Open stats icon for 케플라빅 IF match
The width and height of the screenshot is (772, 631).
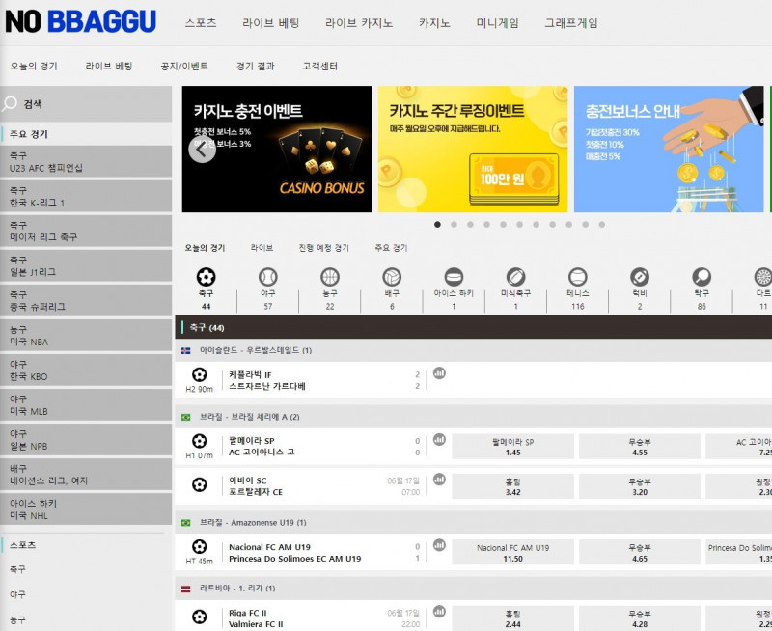click(x=439, y=373)
